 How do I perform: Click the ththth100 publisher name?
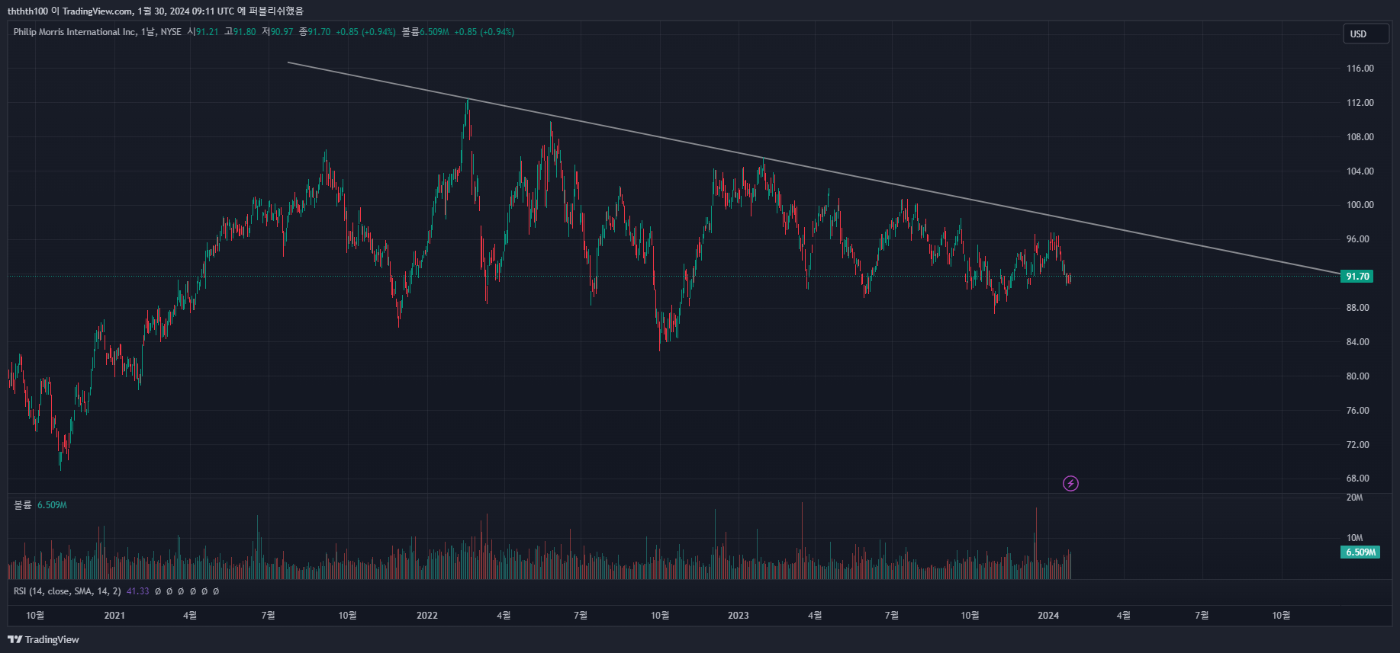click(x=27, y=11)
